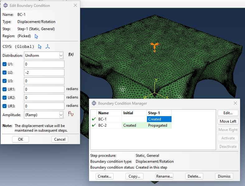The image size is (245, 186).
Task: Toggle the UR1 checkbox
Action: (x=5, y=89)
